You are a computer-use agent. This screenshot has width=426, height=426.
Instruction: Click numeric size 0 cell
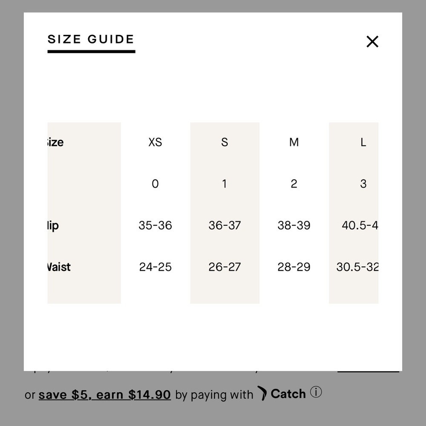(155, 184)
